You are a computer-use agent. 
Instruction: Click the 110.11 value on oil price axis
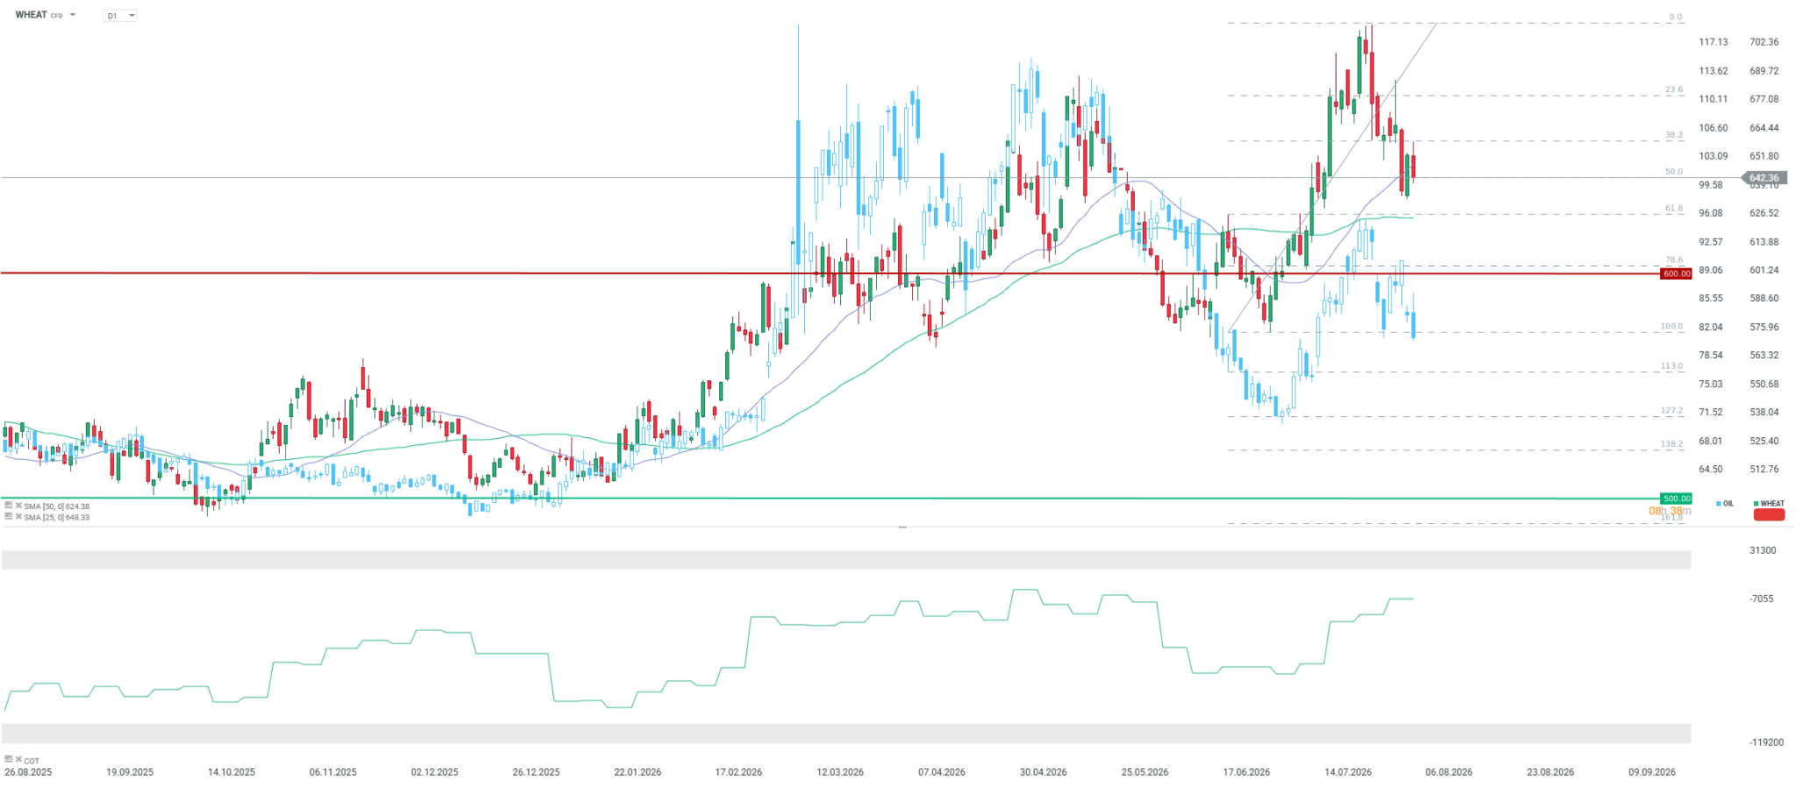coord(1713,99)
